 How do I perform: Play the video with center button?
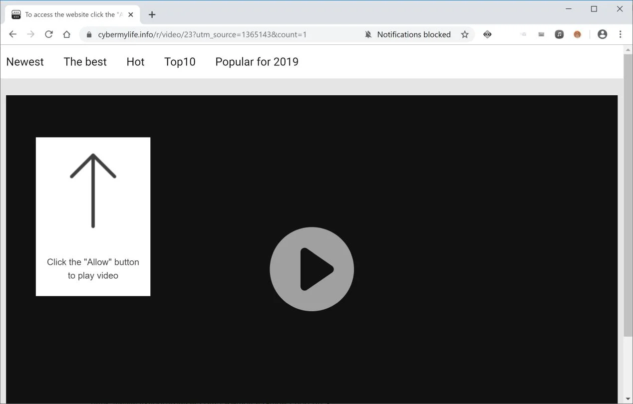click(x=312, y=269)
